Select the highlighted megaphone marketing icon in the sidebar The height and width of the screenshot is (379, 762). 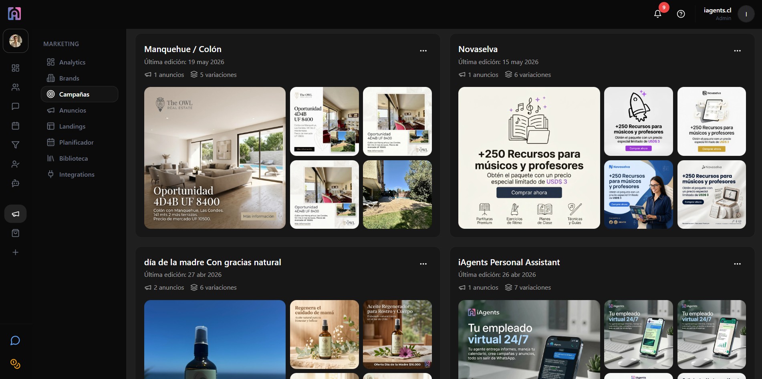(x=16, y=214)
